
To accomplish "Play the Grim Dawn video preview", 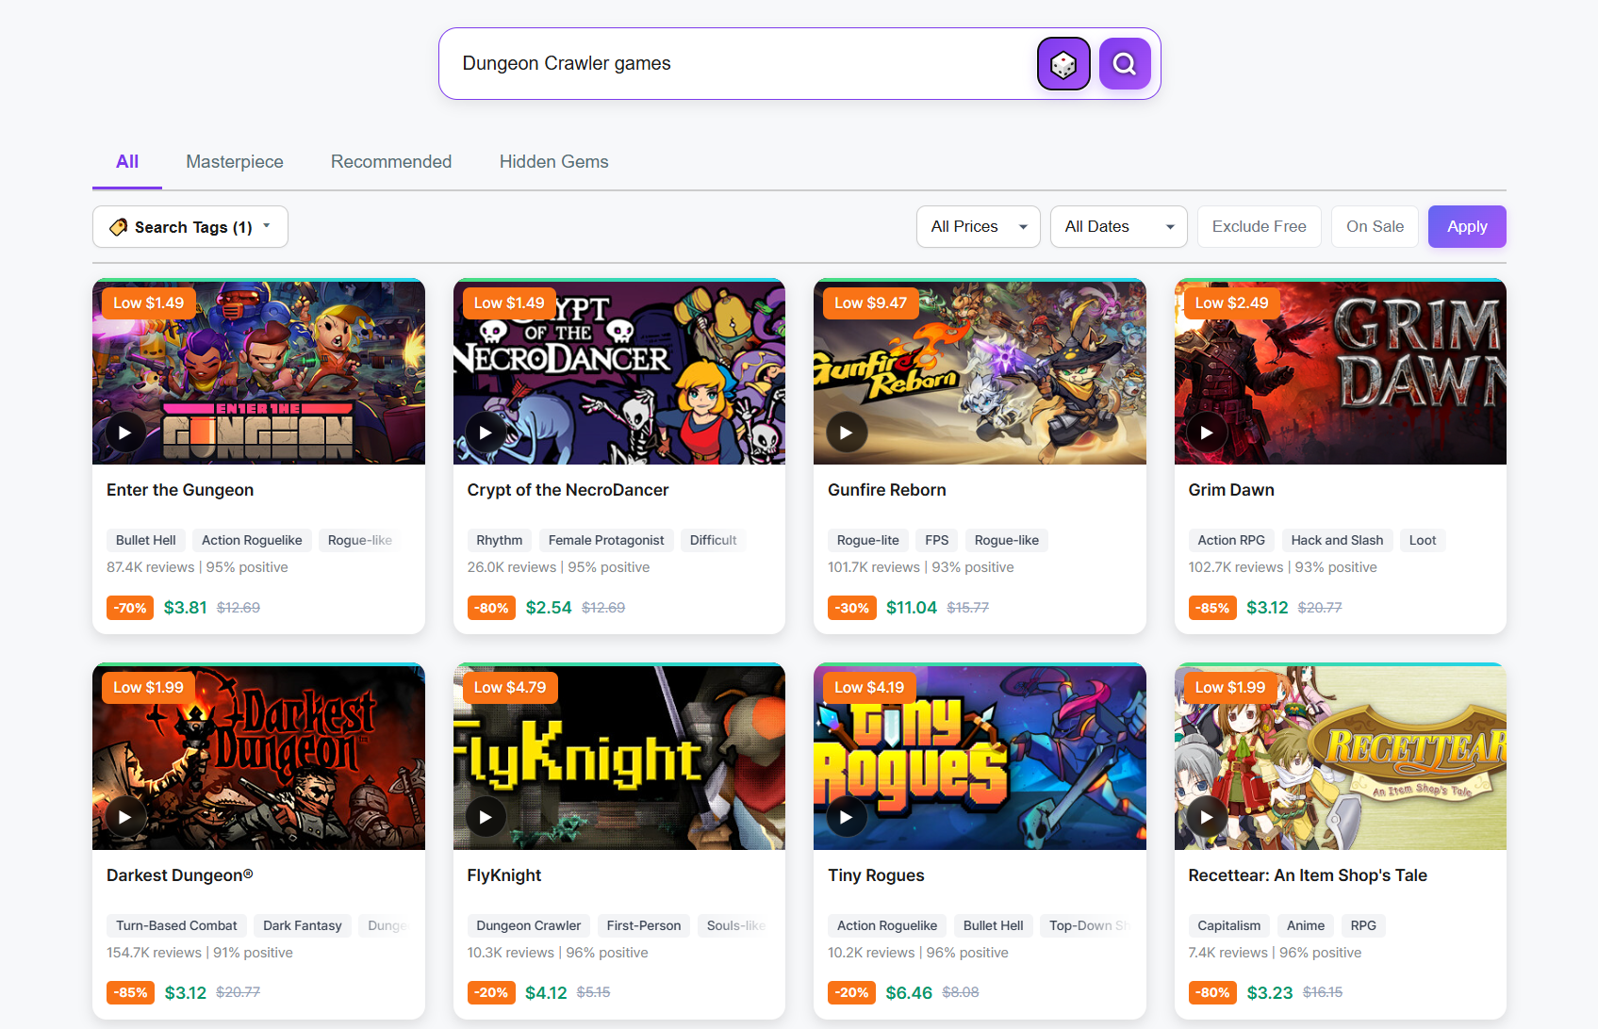I will coord(1206,432).
